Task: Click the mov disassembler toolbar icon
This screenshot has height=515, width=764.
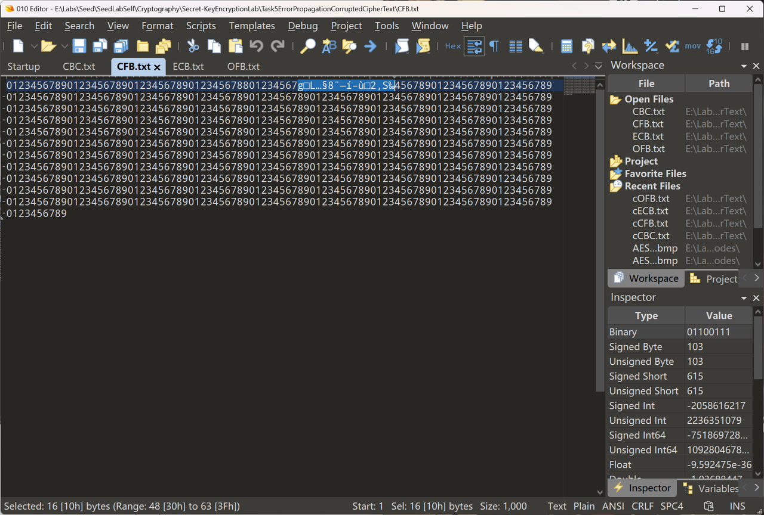Action: pos(693,46)
